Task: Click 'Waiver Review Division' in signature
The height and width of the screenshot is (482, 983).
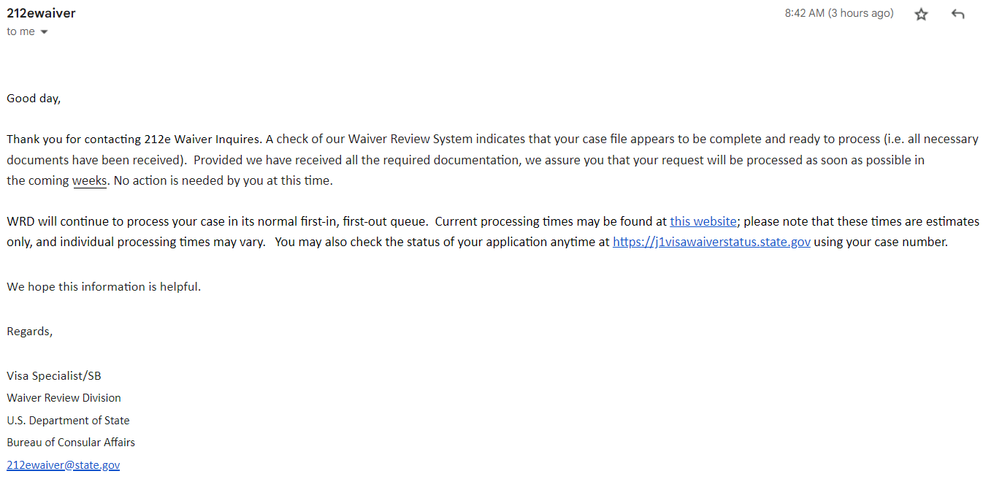Action: click(x=64, y=398)
